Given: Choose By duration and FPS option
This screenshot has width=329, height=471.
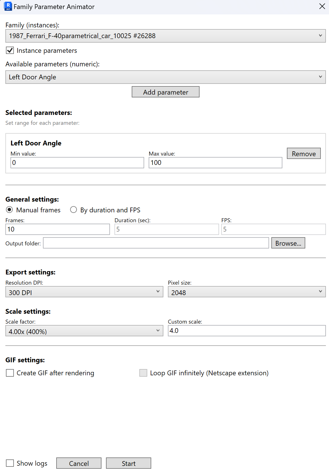Looking at the screenshot, I should 73,210.
